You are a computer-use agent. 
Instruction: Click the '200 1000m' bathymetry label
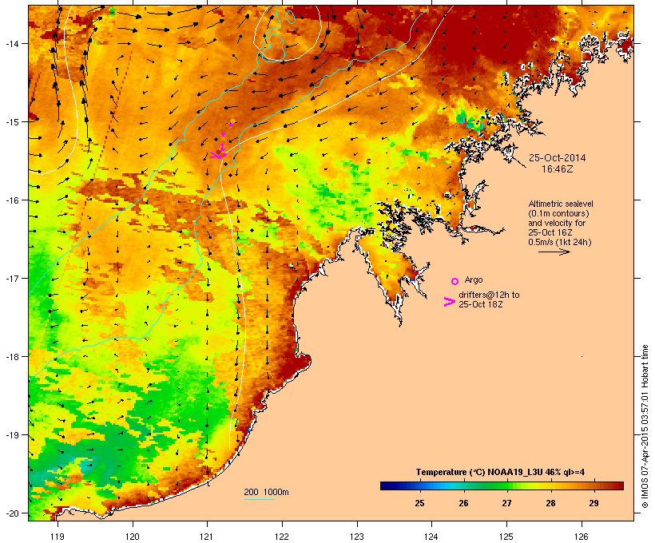[266, 492]
